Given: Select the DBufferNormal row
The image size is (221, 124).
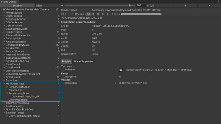Looking at the screenshot, I should [x=30, y=26].
